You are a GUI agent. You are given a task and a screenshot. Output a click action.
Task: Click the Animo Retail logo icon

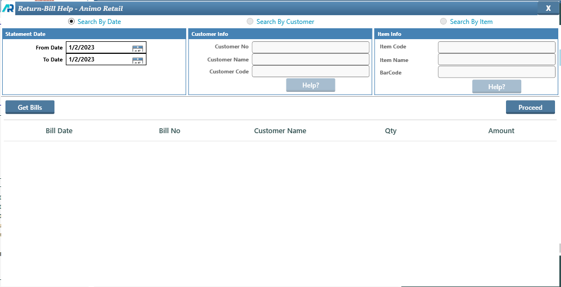(8, 8)
